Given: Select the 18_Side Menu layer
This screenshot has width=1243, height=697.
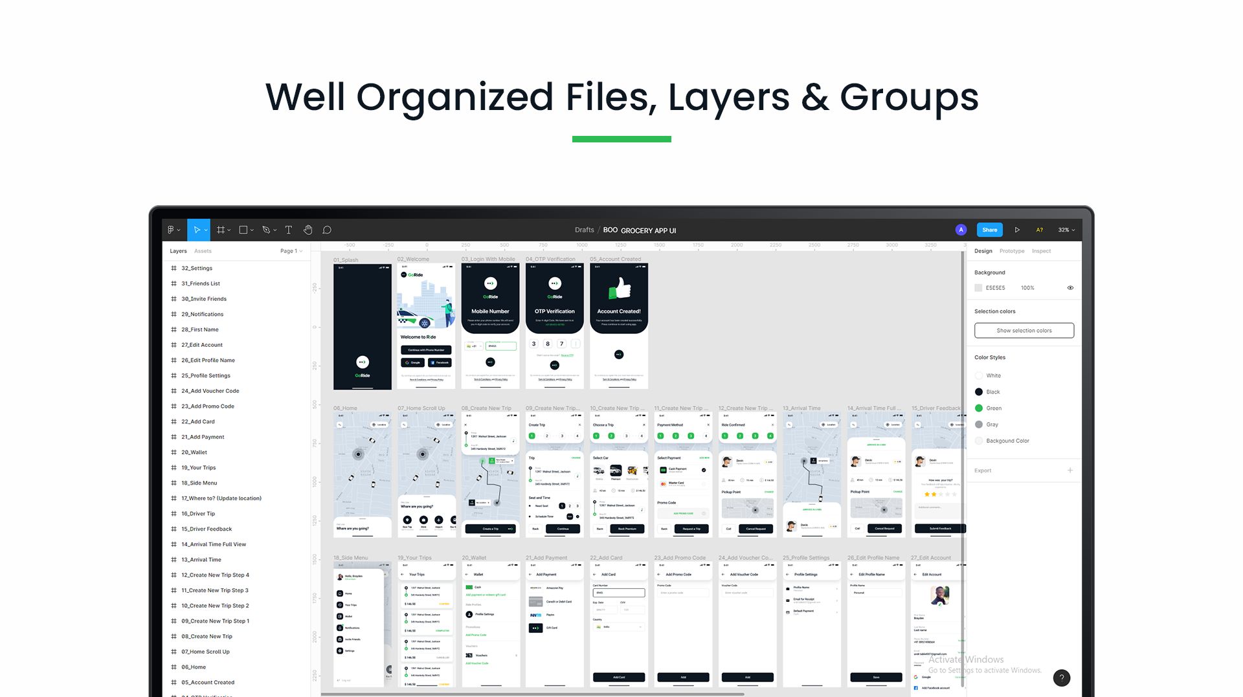Looking at the screenshot, I should point(199,483).
